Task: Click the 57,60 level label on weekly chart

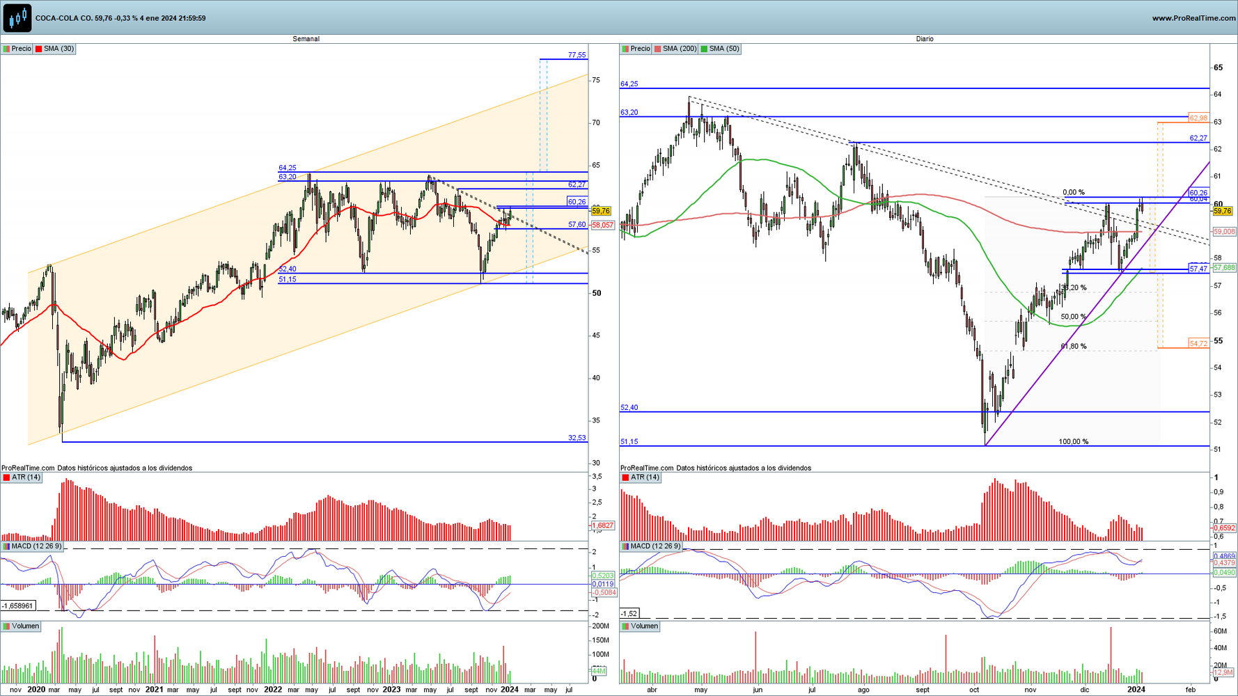Action: (577, 225)
